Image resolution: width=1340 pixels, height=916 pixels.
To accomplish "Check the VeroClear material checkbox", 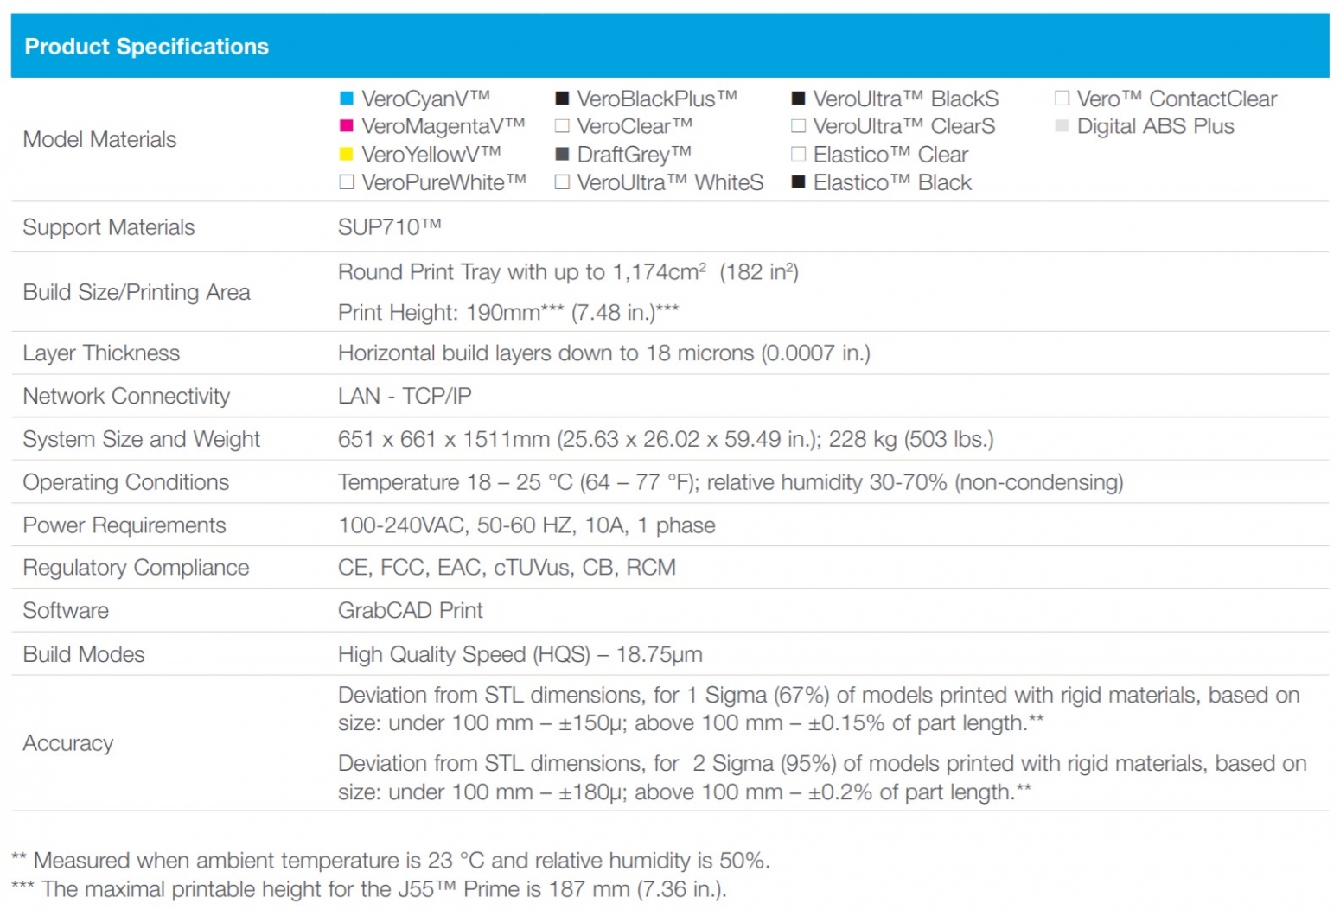I will click(x=562, y=125).
